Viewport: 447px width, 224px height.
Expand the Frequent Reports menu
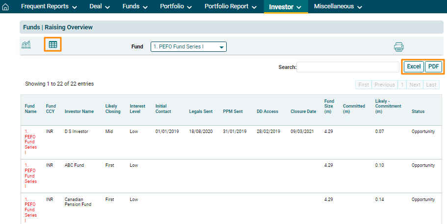click(49, 7)
